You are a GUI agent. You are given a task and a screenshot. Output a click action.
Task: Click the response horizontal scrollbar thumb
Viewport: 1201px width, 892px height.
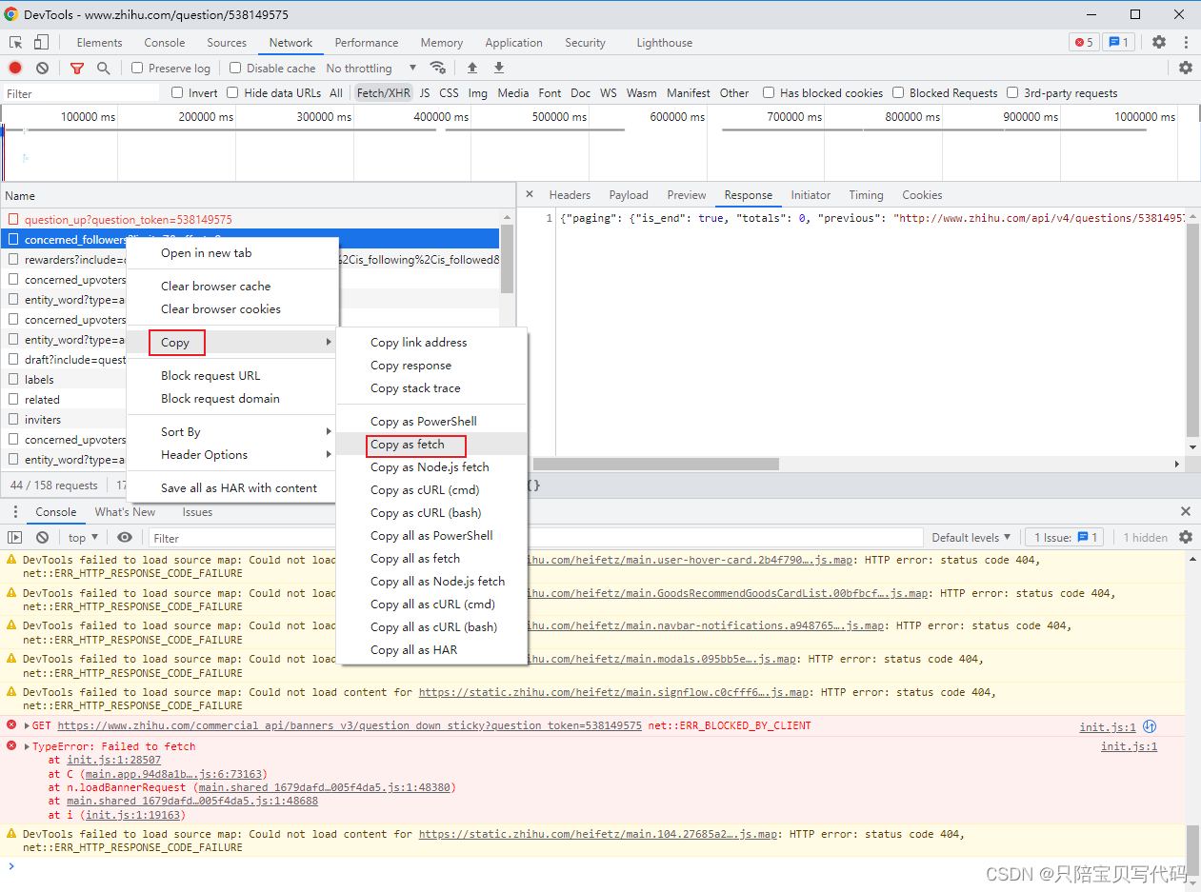(x=656, y=465)
